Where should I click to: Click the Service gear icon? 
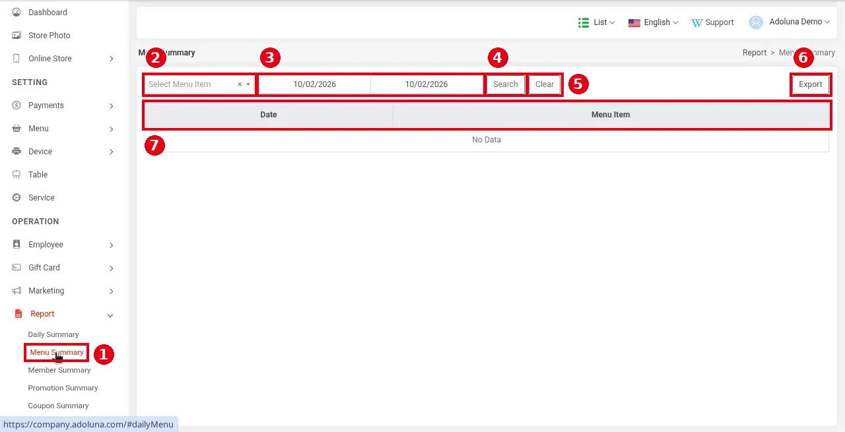(17, 198)
